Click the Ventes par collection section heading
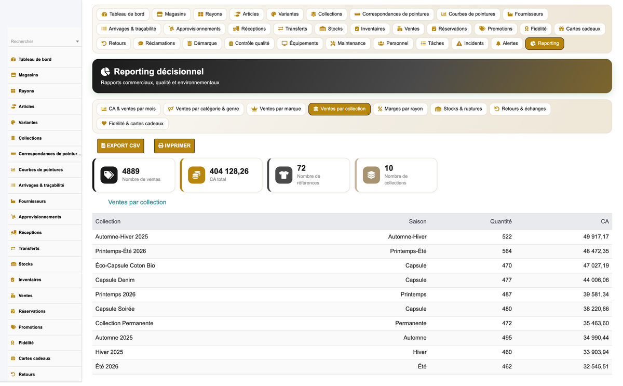The height and width of the screenshot is (386, 623). point(137,203)
